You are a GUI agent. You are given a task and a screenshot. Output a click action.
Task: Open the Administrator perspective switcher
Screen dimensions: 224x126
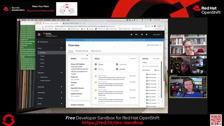tap(50, 42)
